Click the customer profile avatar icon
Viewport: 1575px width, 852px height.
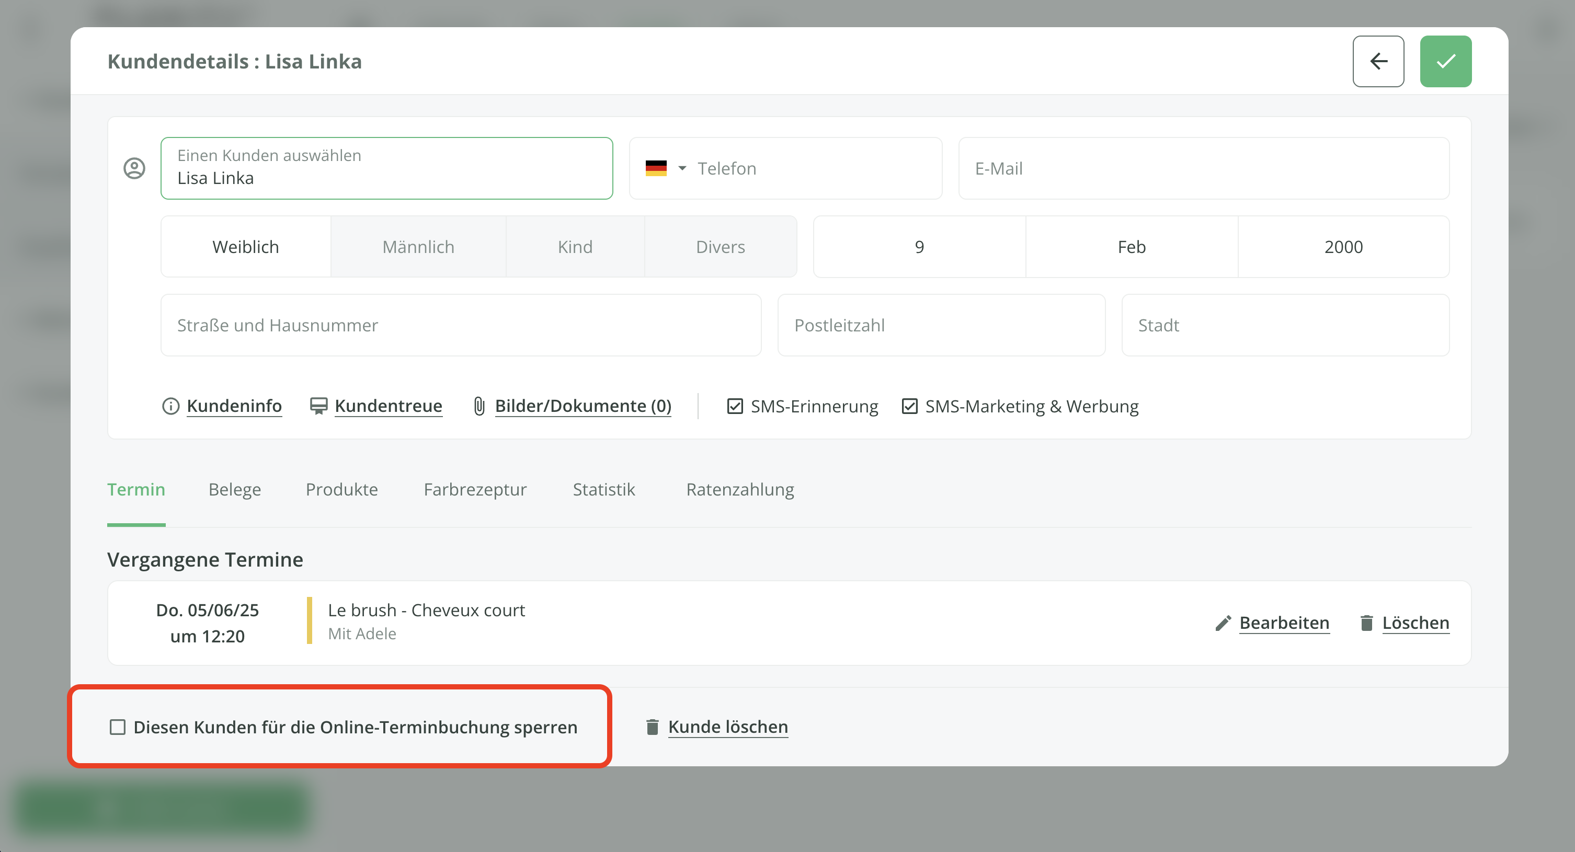pos(134,168)
